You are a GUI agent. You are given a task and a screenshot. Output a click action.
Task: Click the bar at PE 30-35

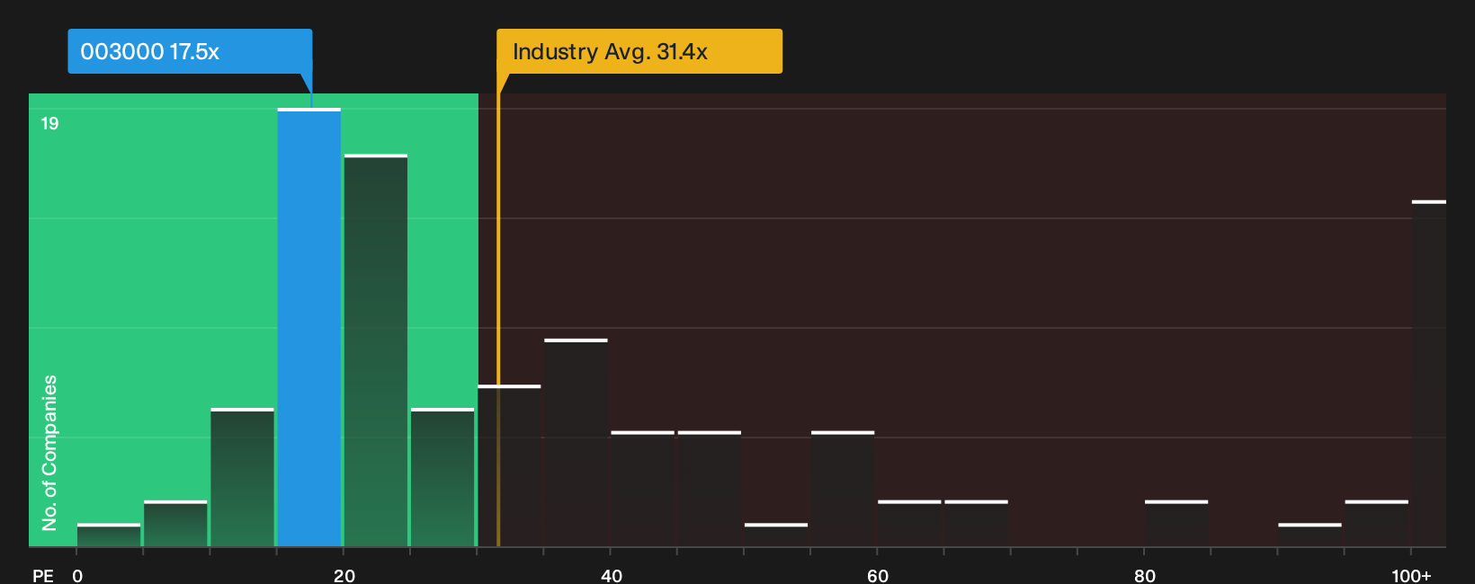click(509, 466)
